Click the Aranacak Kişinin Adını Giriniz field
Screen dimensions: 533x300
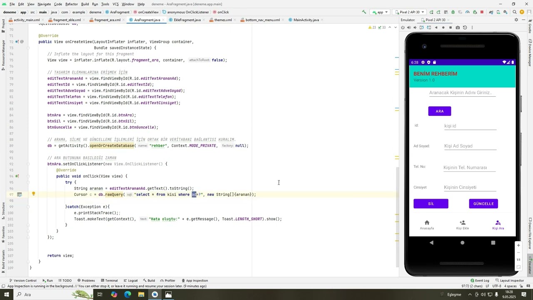462,92
